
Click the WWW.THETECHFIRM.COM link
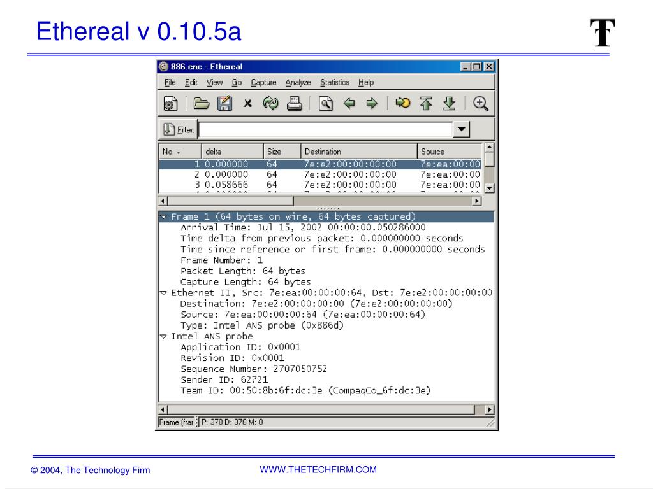pos(318,469)
